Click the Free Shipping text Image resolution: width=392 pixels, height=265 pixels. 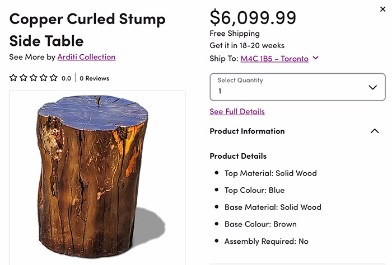235,35
